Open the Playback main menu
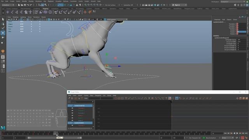The width and height of the screenshot is (249, 140). (51, 1)
